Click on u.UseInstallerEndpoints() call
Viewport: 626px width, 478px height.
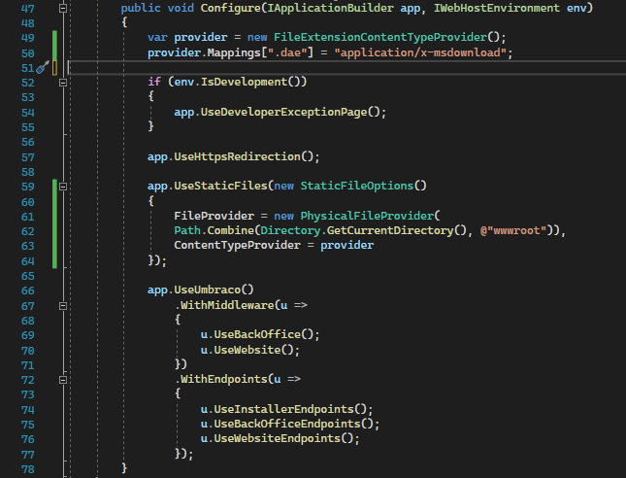(283, 409)
